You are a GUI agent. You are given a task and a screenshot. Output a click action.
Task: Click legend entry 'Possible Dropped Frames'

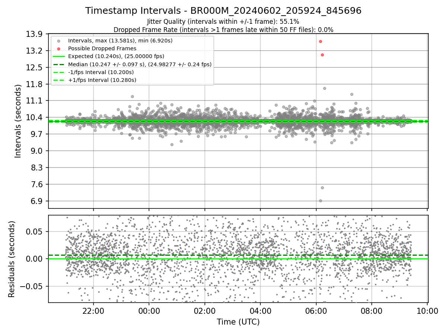102,48
